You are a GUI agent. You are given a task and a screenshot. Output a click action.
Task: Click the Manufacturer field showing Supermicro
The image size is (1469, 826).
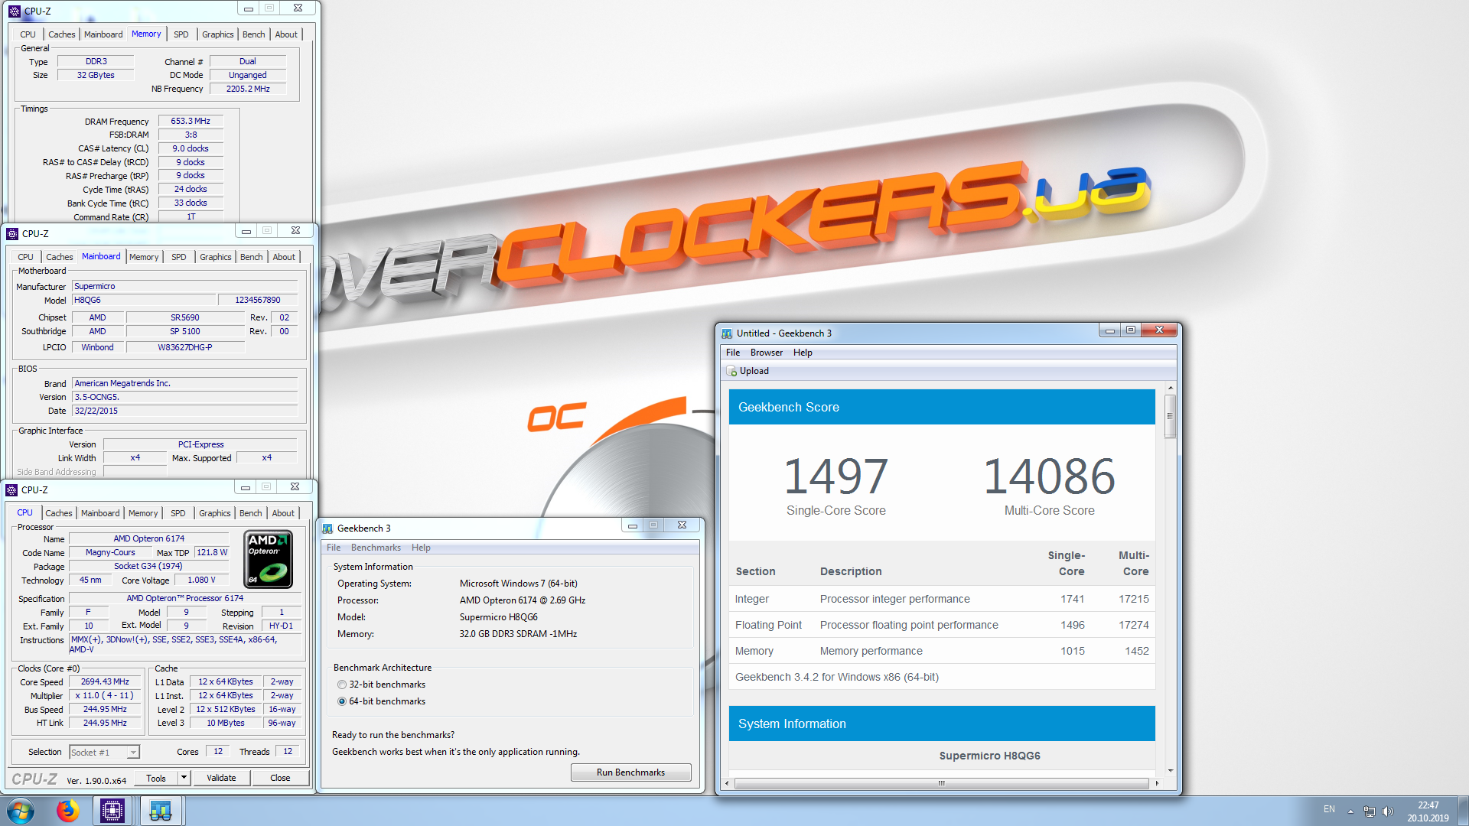[184, 286]
